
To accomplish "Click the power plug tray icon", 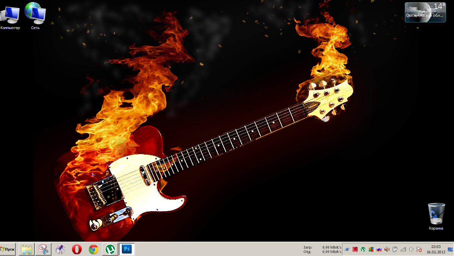I will pos(395,249).
